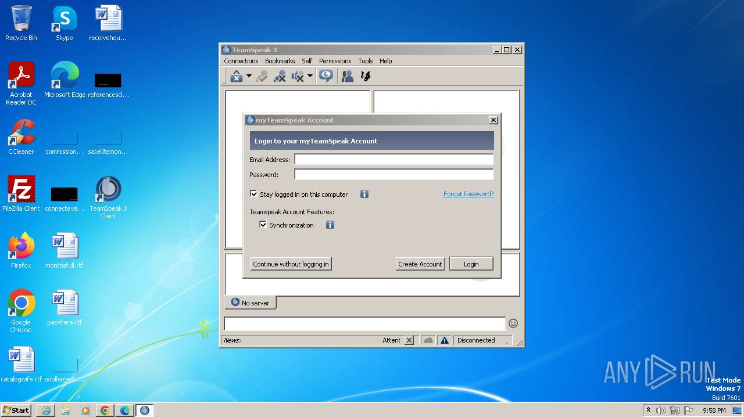This screenshot has height=418, width=744.
Task: Select the monthsfull.rtf desktop file
Action: click(x=65, y=250)
